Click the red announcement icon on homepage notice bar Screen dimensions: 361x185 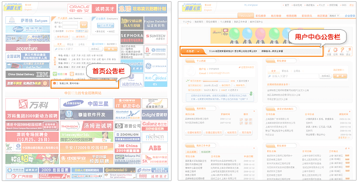click(x=55, y=83)
